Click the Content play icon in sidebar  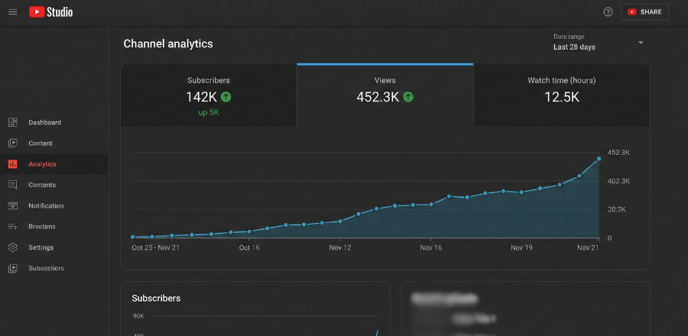pyautogui.click(x=13, y=144)
